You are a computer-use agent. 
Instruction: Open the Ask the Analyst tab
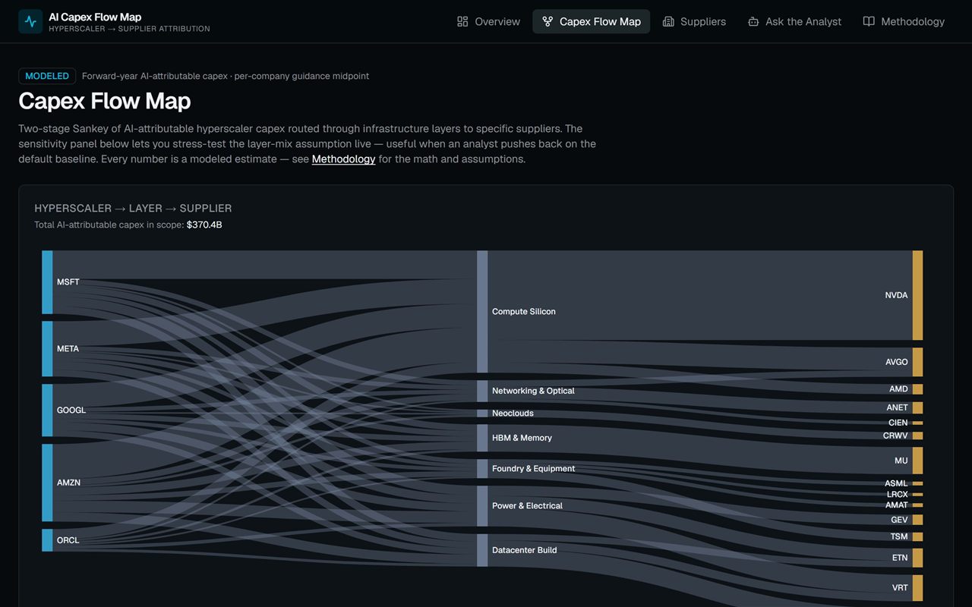click(794, 21)
